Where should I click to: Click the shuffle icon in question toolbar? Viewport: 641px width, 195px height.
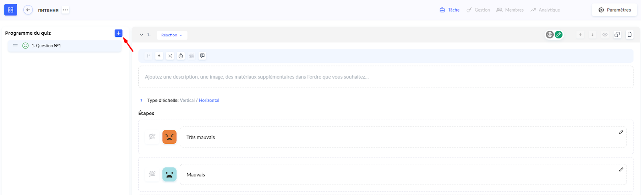click(x=170, y=56)
